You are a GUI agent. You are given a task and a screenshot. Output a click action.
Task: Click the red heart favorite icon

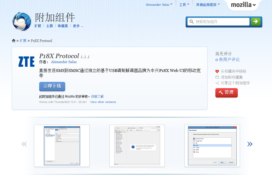pos(217,71)
